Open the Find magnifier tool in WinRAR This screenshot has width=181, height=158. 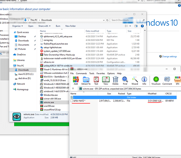[x=125, y=81]
